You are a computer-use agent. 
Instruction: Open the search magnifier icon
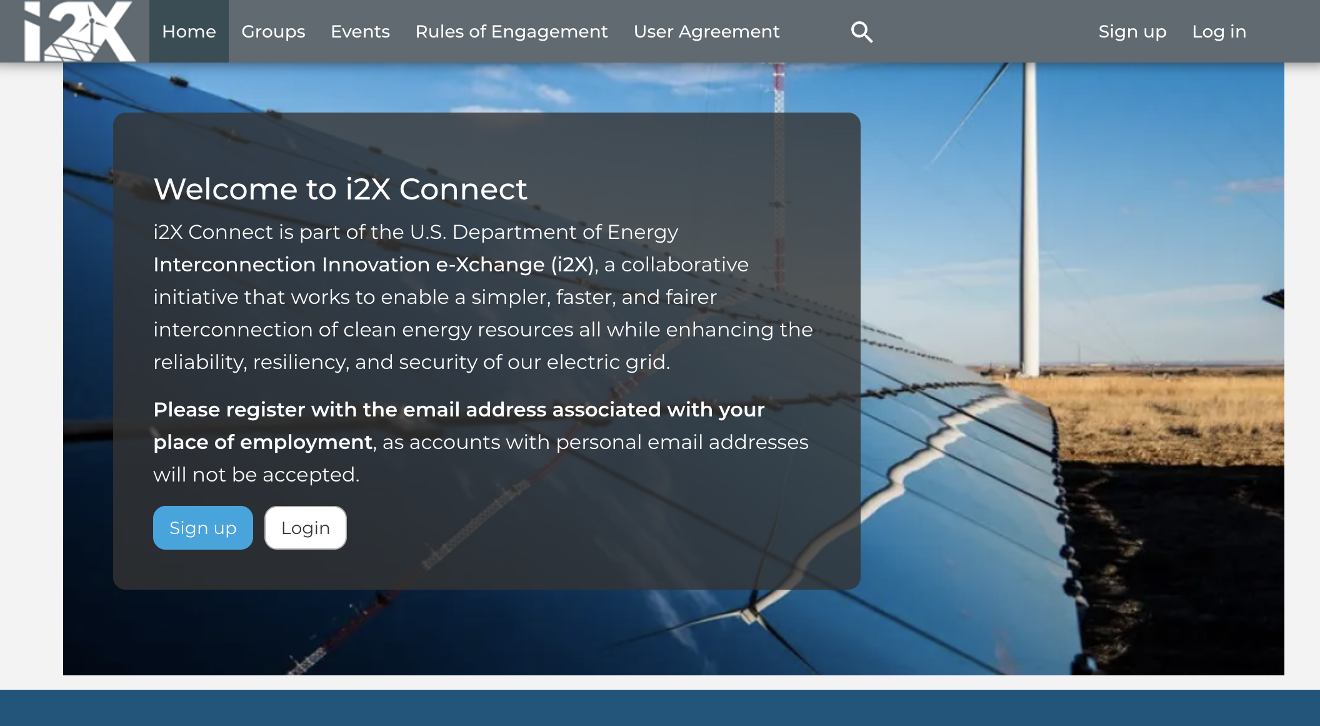tap(862, 32)
